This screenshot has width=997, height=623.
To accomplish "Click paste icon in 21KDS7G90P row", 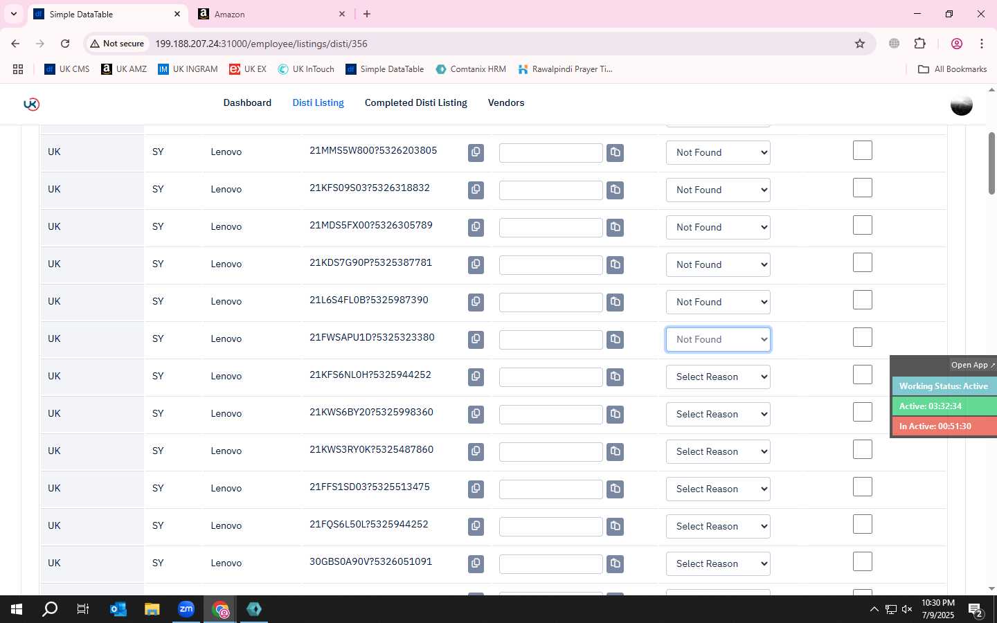I will pos(615,264).
